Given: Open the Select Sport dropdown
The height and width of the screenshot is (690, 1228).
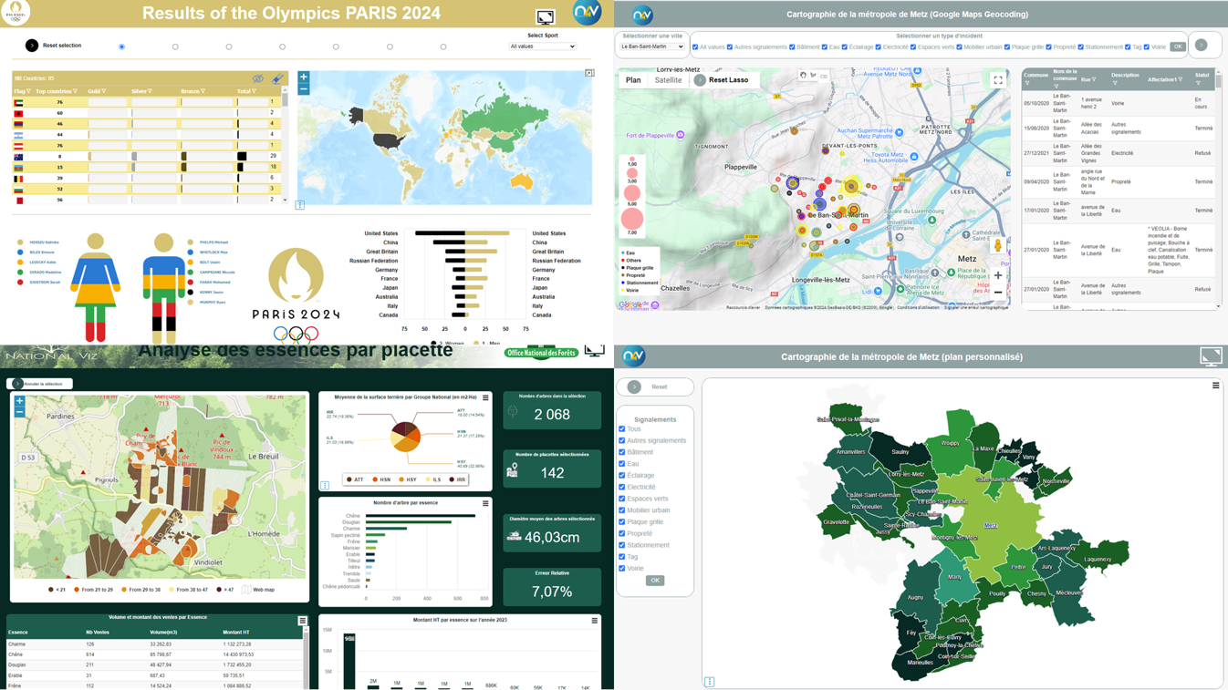Looking at the screenshot, I should coord(543,46).
